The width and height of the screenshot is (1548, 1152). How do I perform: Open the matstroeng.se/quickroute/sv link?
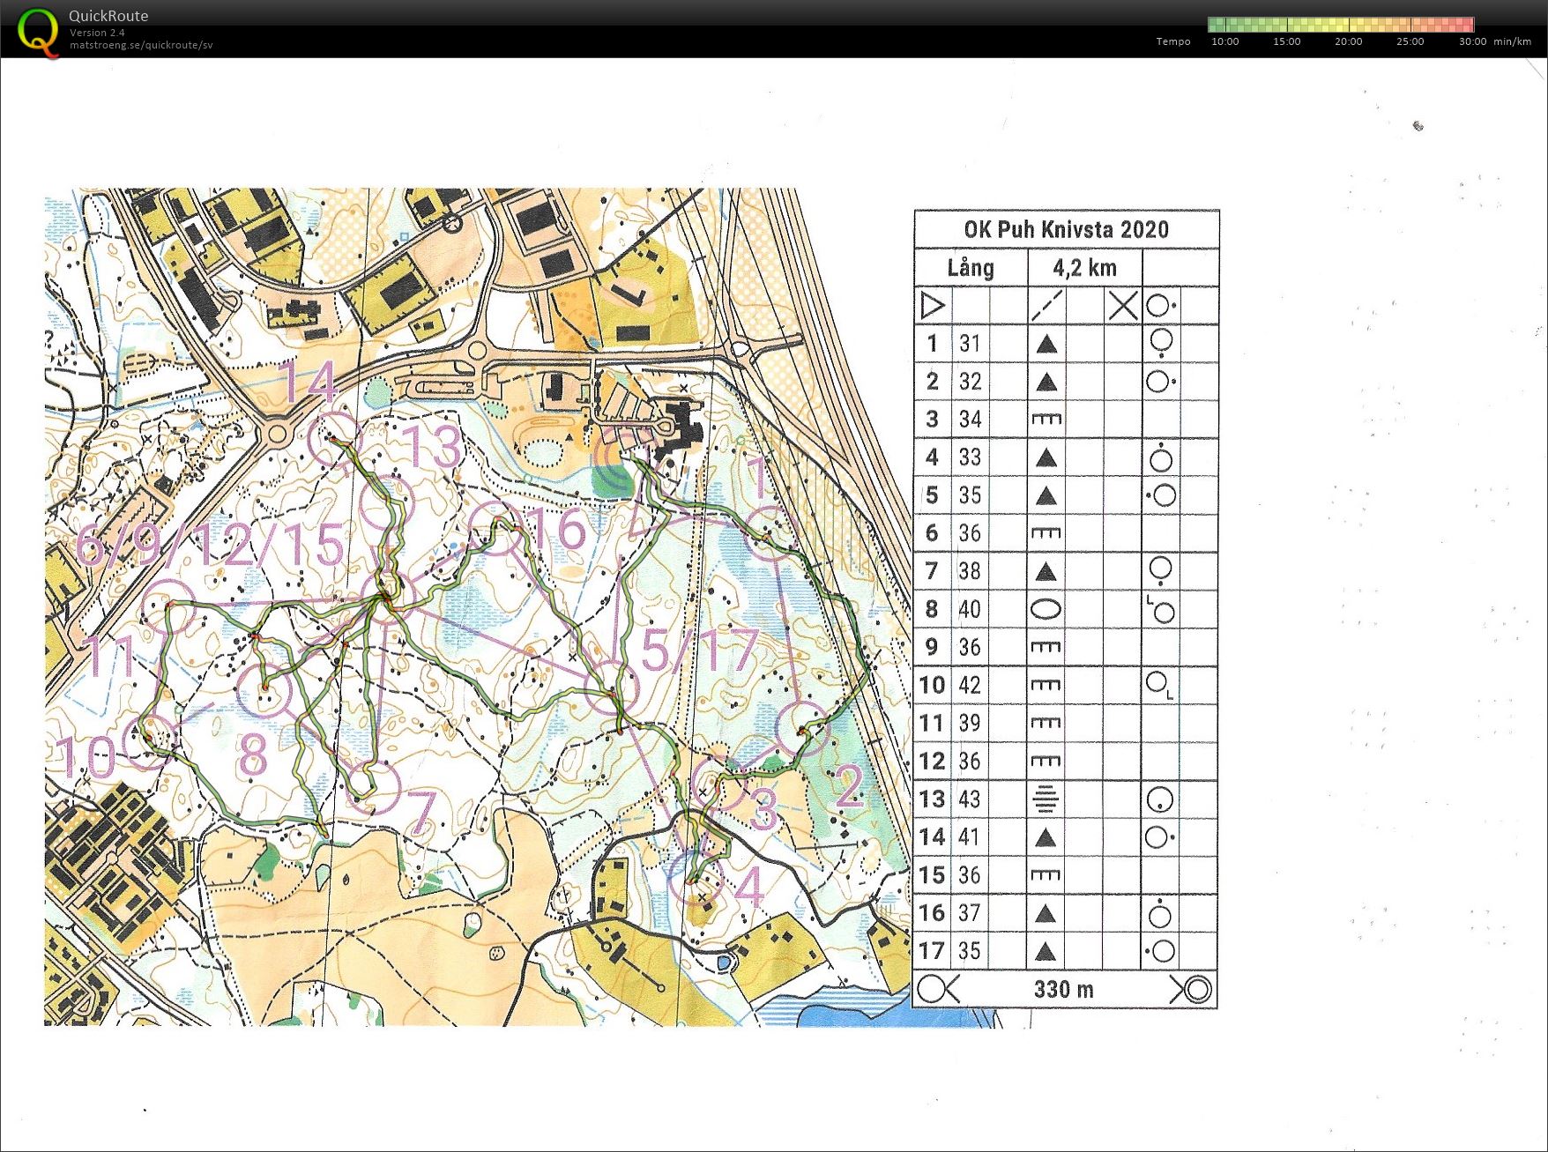tap(141, 45)
